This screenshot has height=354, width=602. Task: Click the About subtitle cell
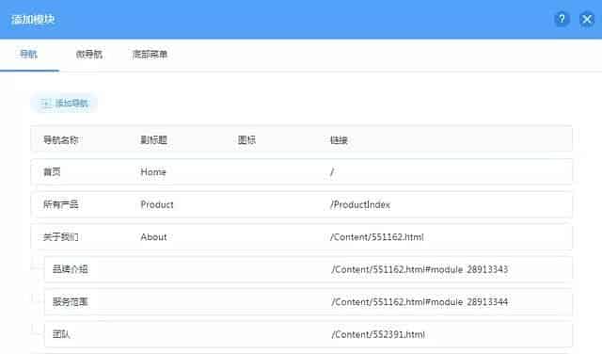[x=153, y=236]
